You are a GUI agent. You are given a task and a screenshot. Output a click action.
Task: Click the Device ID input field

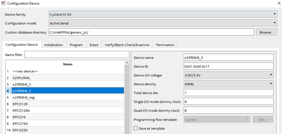tap(228, 66)
